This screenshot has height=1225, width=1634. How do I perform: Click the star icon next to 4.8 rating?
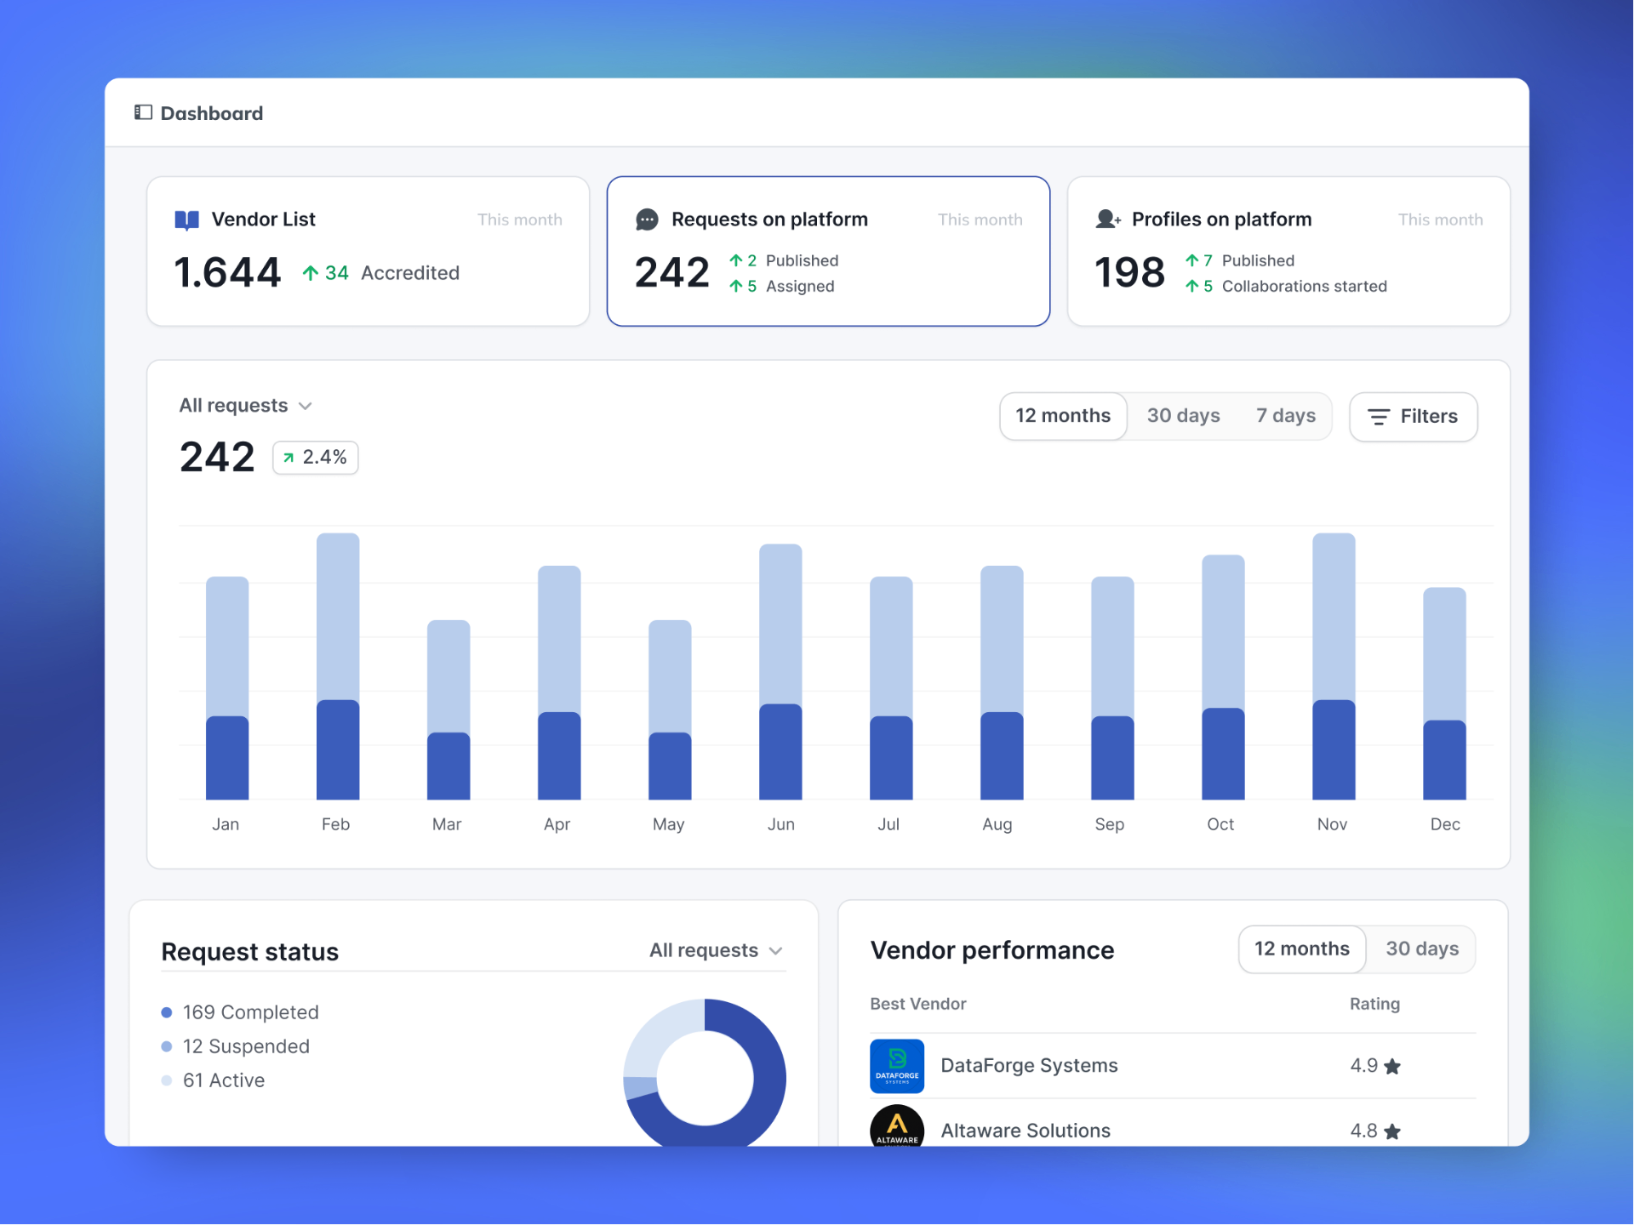1392,1131
